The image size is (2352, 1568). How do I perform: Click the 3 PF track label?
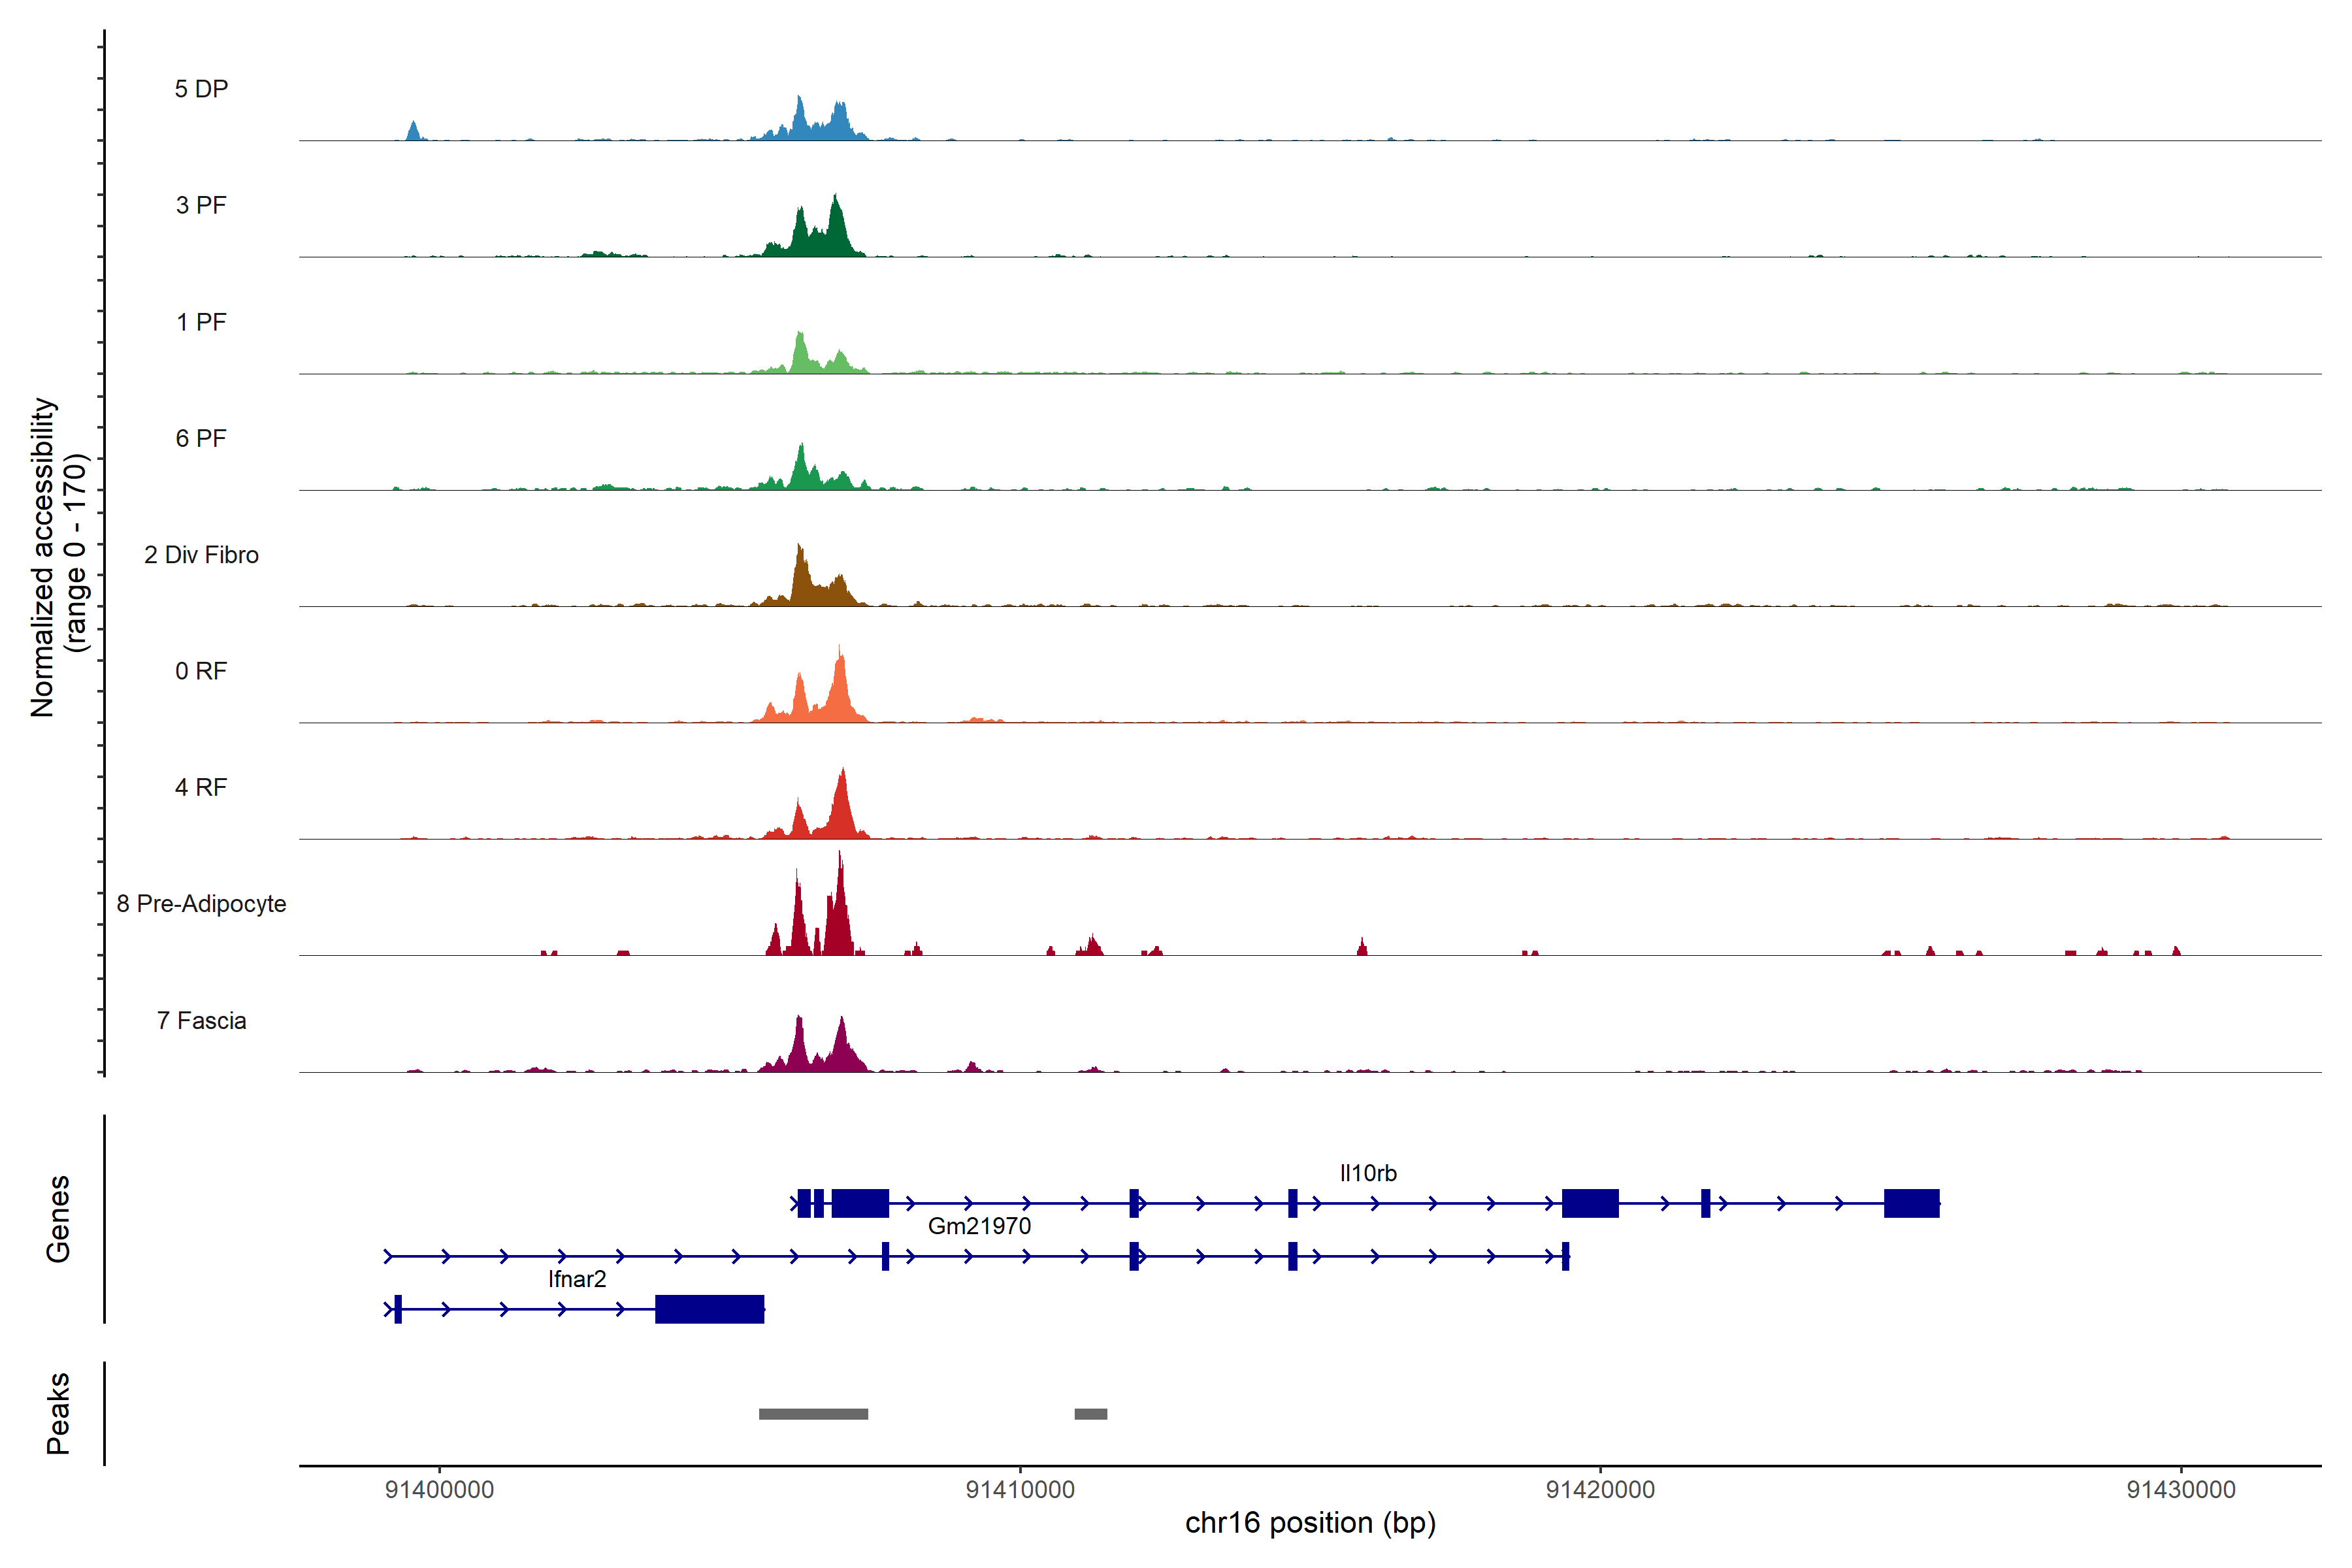pyautogui.click(x=201, y=205)
